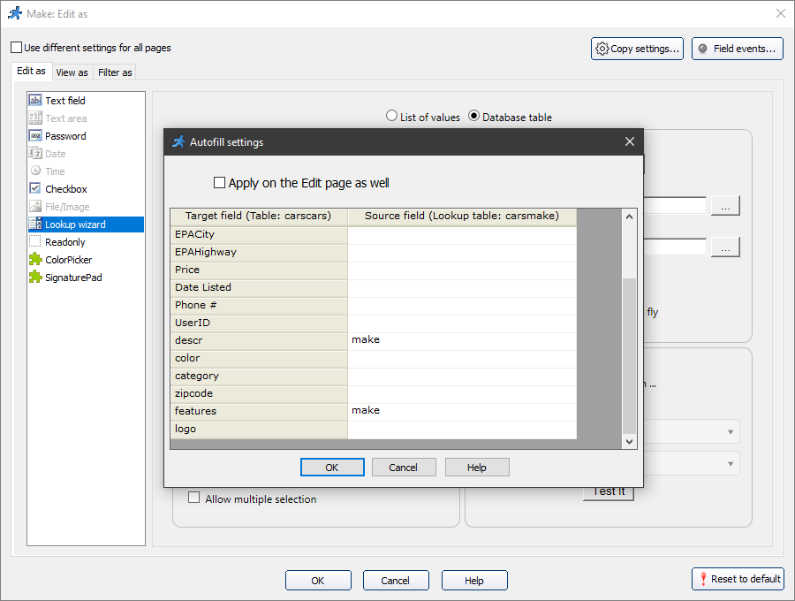Viewport: 795px width, 601px height.
Task: Click the Copy settings gear icon
Action: (602, 49)
